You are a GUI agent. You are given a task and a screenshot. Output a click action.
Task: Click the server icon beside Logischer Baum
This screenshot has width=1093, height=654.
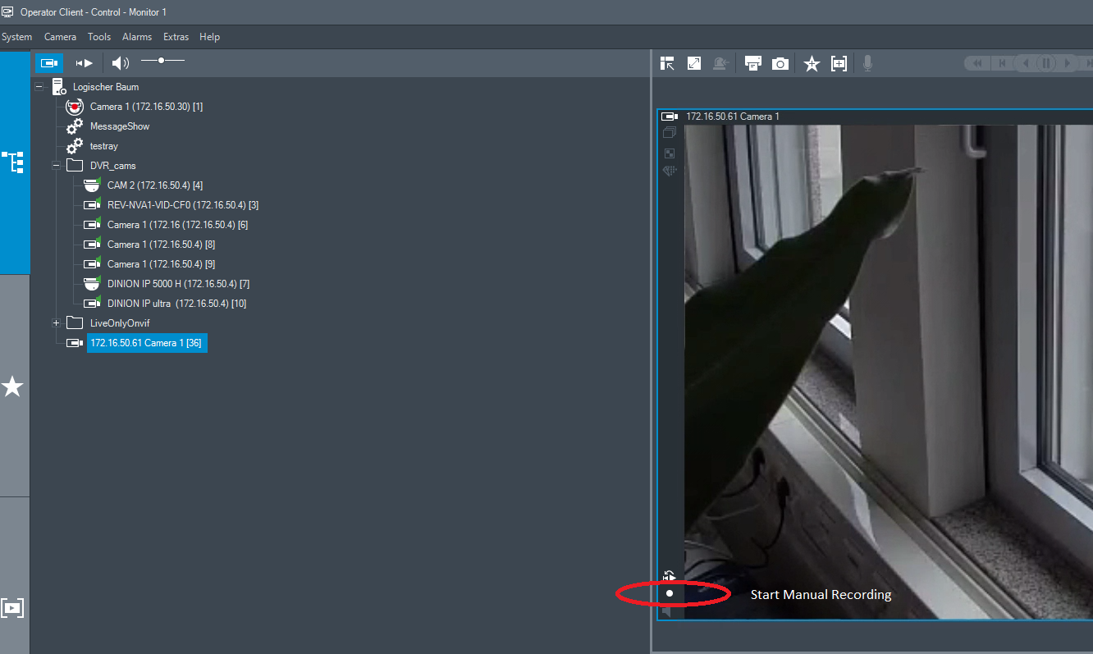coord(58,86)
